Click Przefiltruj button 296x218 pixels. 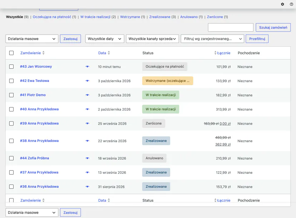click(257, 39)
